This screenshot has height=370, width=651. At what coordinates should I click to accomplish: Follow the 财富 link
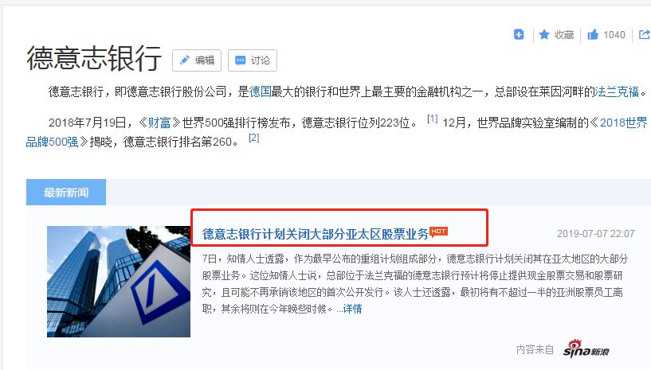click(x=159, y=123)
